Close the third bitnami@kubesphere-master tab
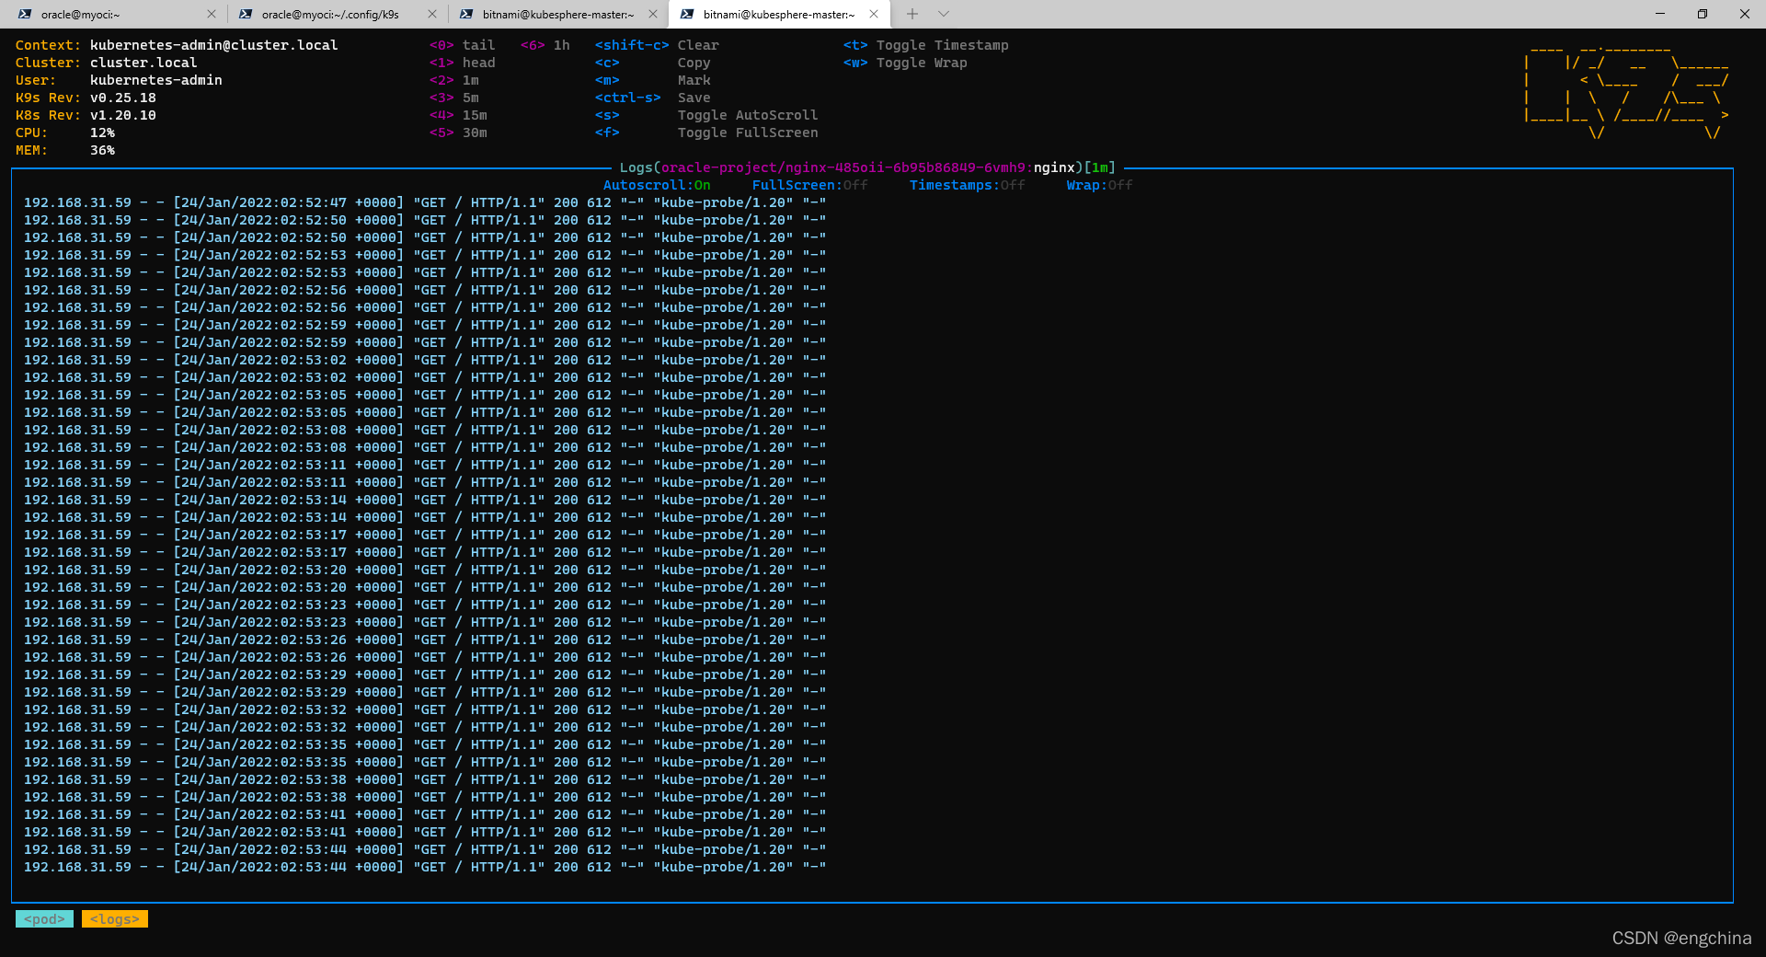Image resolution: width=1766 pixels, height=957 pixels. click(x=653, y=14)
